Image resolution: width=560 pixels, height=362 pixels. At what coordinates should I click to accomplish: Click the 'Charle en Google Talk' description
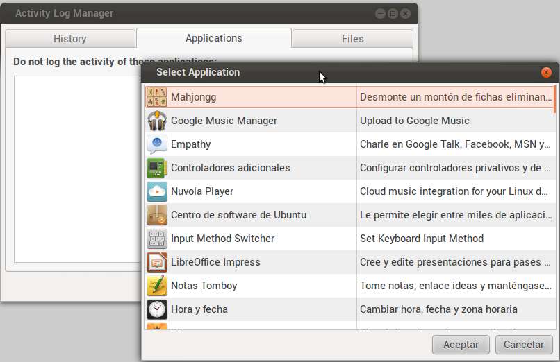coord(455,144)
